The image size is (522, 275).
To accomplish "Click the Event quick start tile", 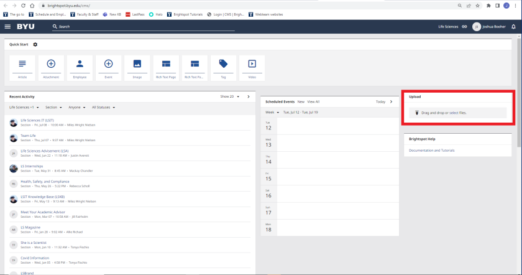I will (108, 68).
